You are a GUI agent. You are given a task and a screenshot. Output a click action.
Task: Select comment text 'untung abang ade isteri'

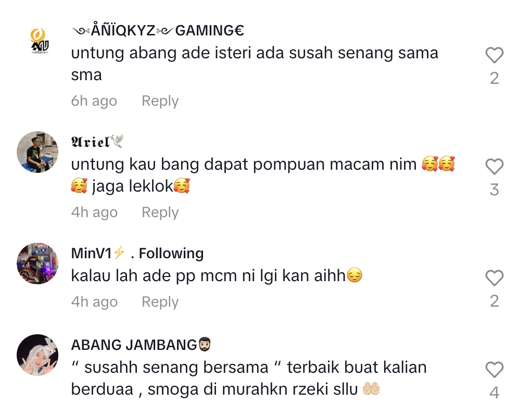pos(160,53)
